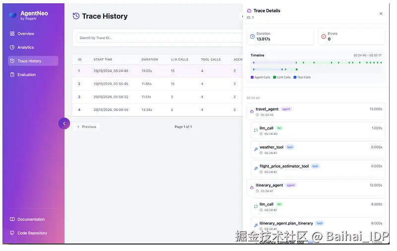397x251 pixels.
Task: Click the weather_tool wrench icon
Action: tap(256, 149)
